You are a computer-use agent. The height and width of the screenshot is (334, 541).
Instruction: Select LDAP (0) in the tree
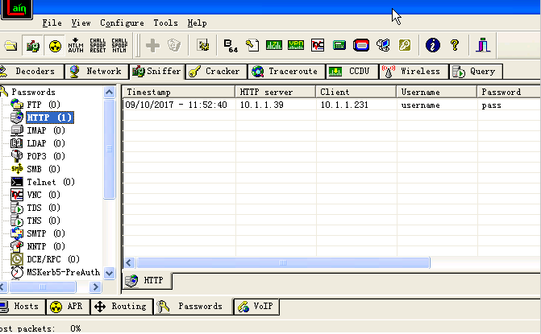(x=46, y=143)
